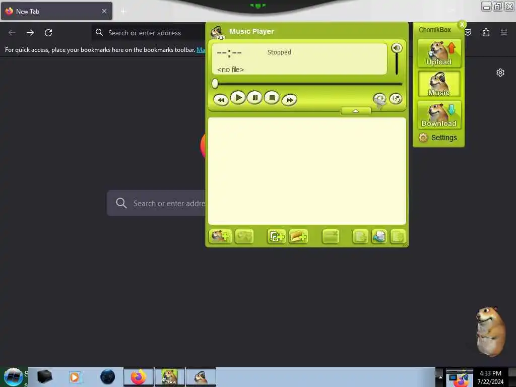Open a new Firefox tab with plus
The image size is (516, 387).
click(123, 12)
